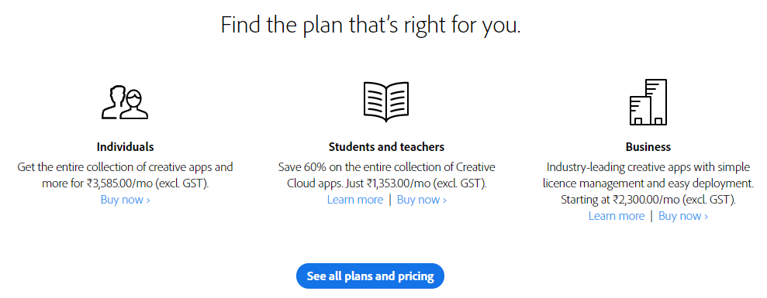The width and height of the screenshot is (767, 298).
Task: Open Learn more for Students and teachers
Action: pos(355,200)
